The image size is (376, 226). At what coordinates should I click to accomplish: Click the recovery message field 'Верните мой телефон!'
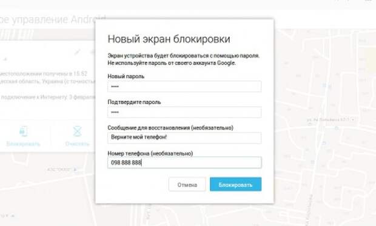click(184, 138)
